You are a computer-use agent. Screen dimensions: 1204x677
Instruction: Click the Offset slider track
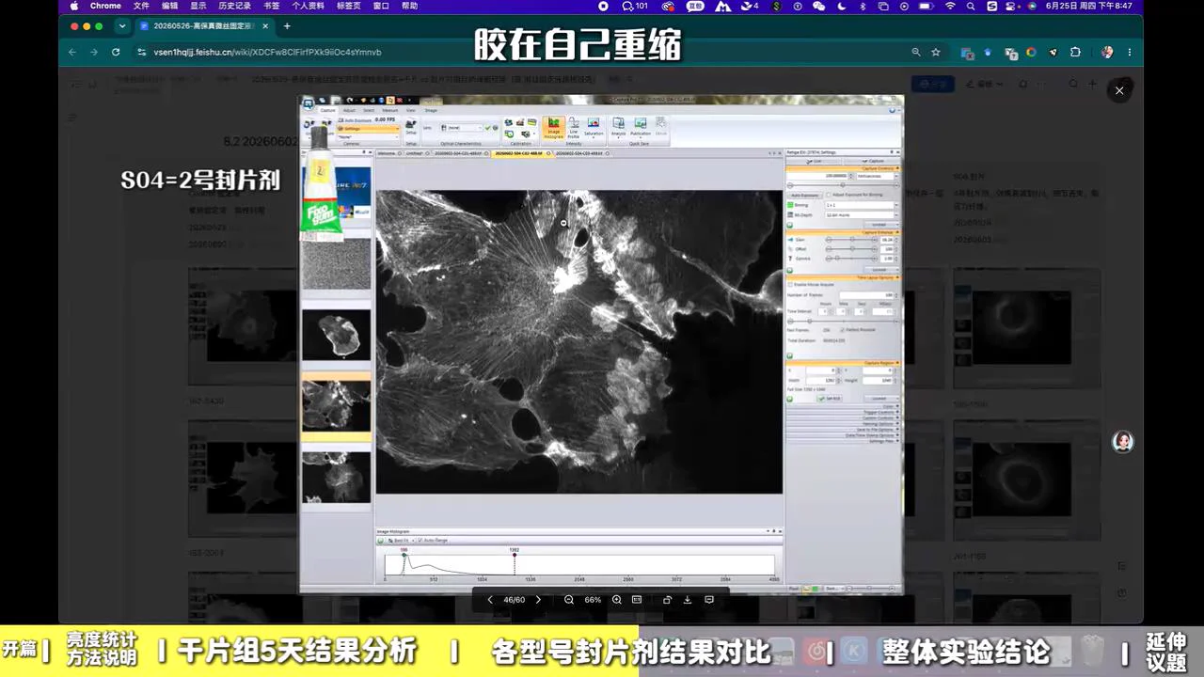coord(850,249)
